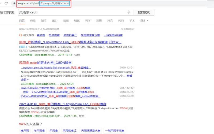Open the 视频 search tab
The width and height of the screenshot is (214, 134).
66,21
